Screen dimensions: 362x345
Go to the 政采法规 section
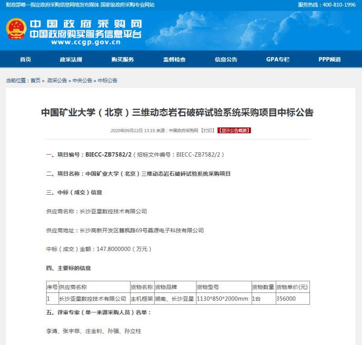(x=71, y=59)
